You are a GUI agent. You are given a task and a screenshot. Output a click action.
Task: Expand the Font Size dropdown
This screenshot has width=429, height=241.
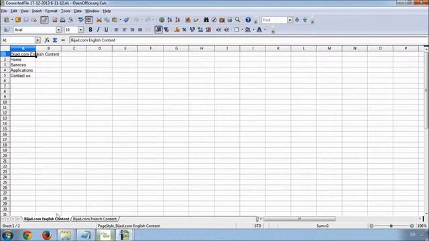click(80, 29)
